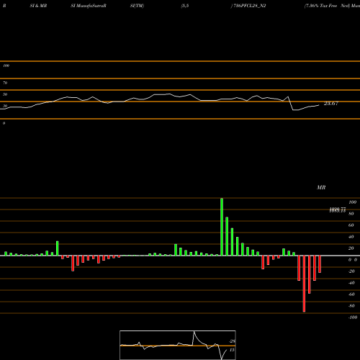360x360 pixels.
Task: Click MR axis label -40
Action: [x=351, y=283]
